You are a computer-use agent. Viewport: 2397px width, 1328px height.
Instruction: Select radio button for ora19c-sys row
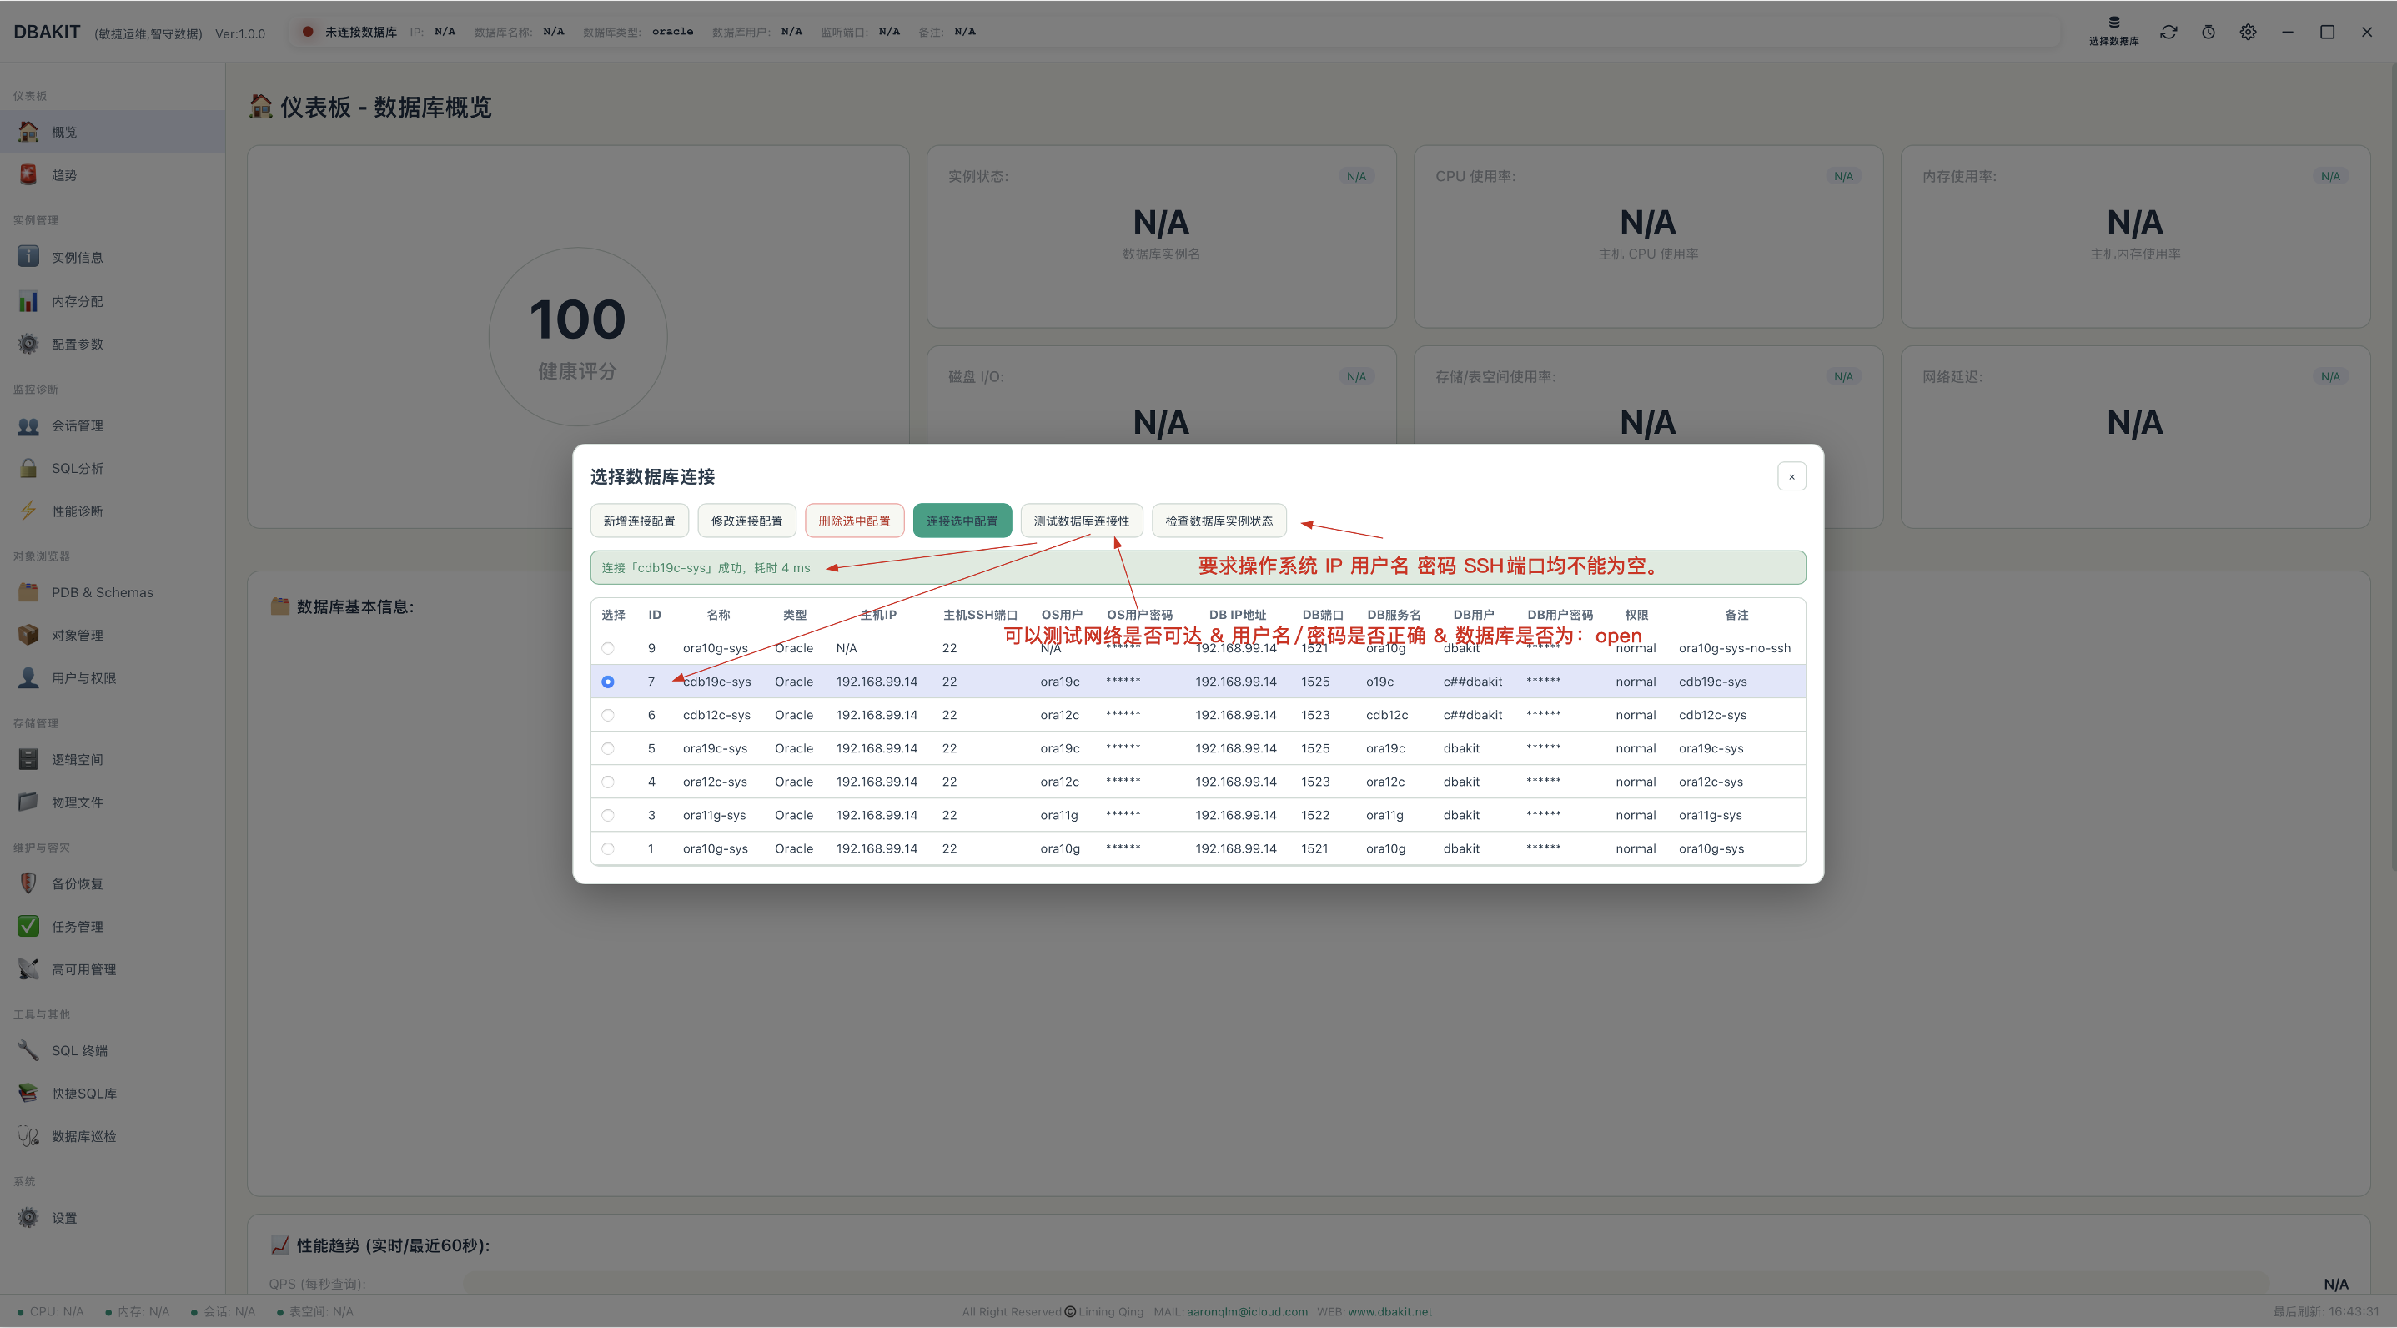608,748
